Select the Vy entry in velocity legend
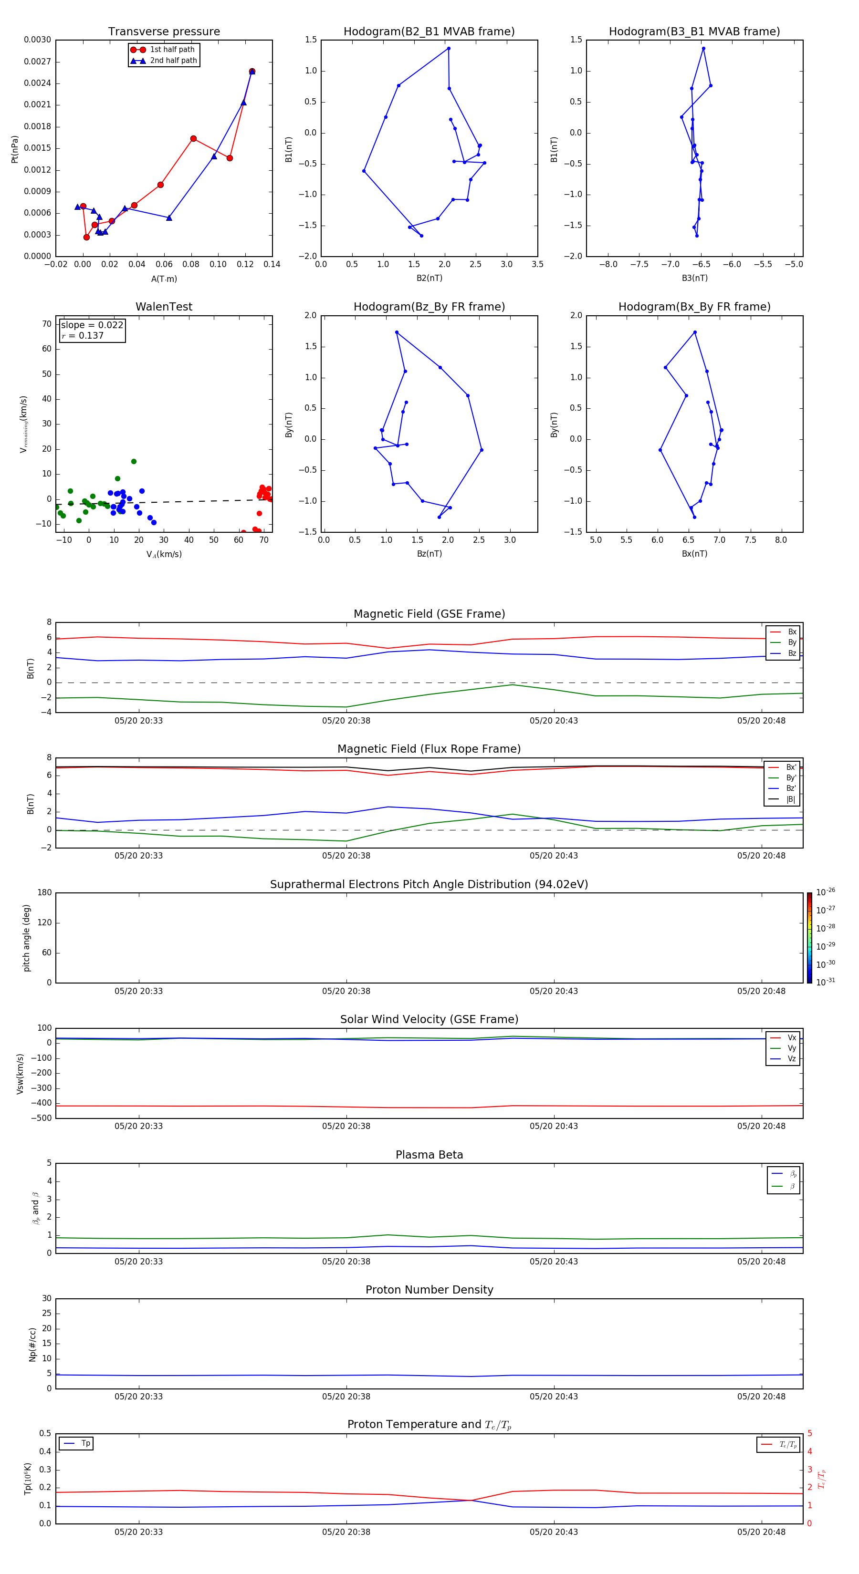The height and width of the screenshot is (1574, 859). (783, 1048)
